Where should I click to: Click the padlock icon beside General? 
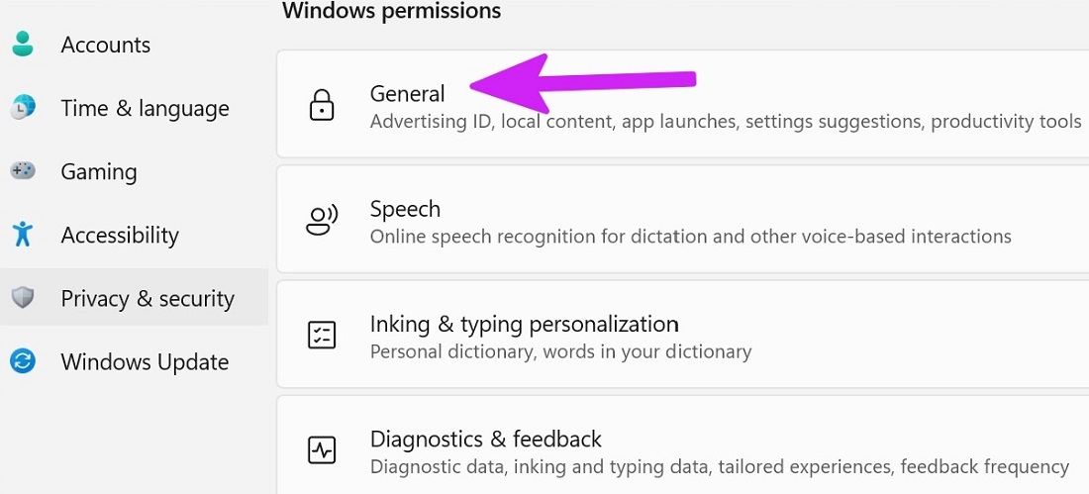(x=322, y=105)
